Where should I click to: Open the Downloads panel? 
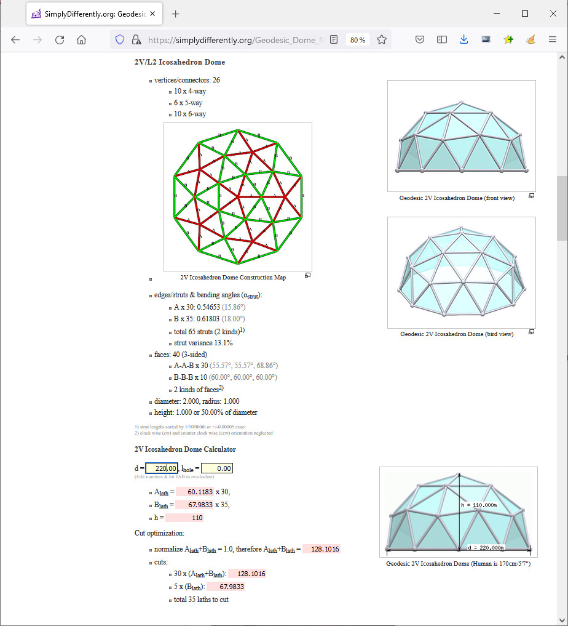point(464,40)
